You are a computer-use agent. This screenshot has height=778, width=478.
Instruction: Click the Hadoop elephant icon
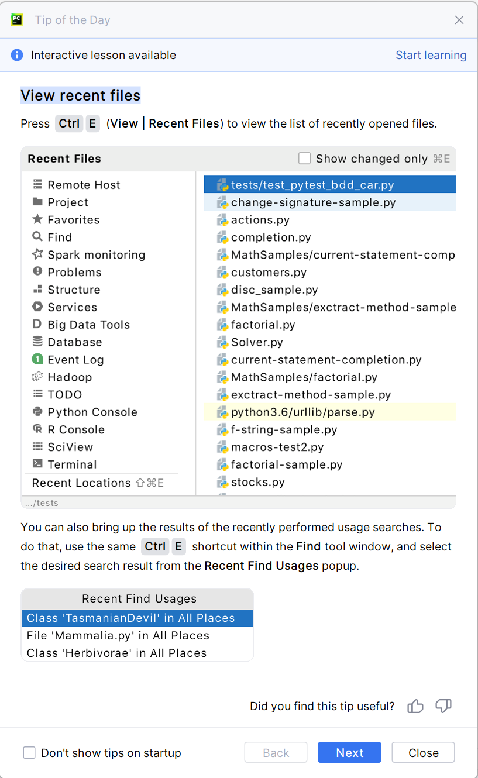(x=37, y=377)
